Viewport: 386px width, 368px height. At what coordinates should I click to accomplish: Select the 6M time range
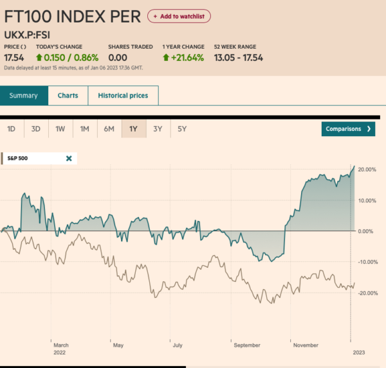[109, 129]
